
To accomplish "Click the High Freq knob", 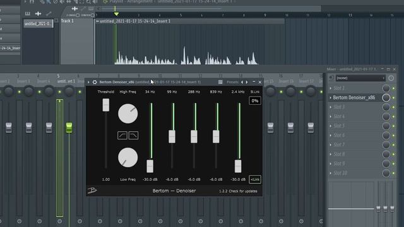I will pyautogui.click(x=128, y=113).
